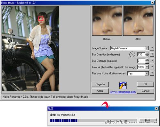Expand the Image Source dropdown
This screenshot has height=127, width=160.
point(147,48)
